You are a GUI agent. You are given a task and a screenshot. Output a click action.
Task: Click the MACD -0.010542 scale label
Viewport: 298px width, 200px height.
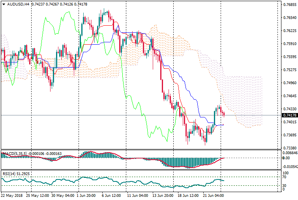point(290,167)
